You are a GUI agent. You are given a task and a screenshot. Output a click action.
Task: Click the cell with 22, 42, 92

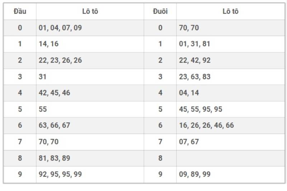point(194,60)
